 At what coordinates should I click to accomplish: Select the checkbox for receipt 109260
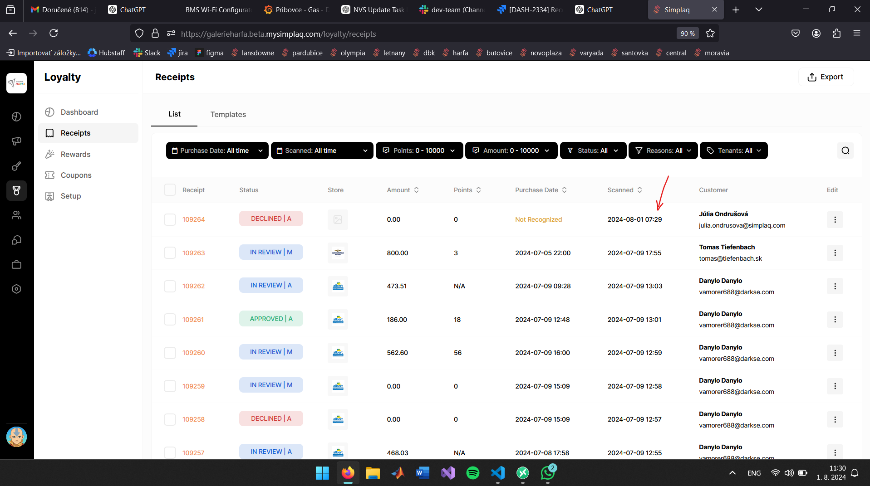[170, 353]
